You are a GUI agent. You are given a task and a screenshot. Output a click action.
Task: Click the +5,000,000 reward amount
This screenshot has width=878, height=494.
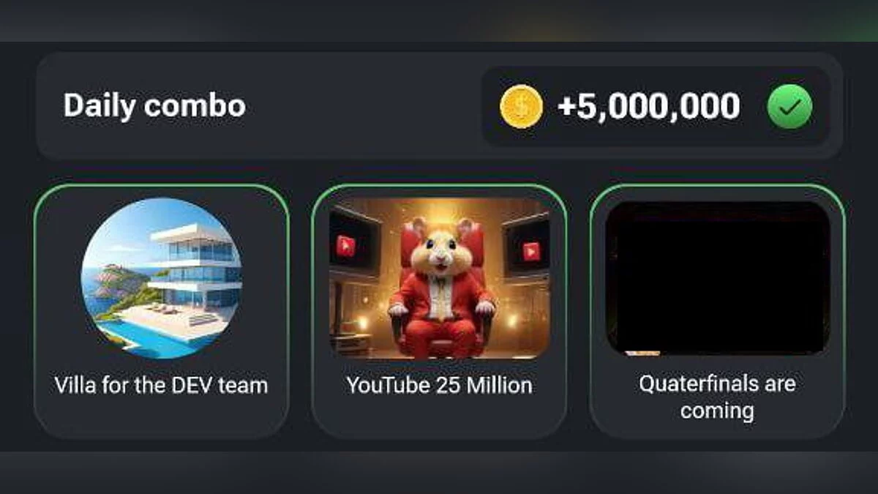pos(648,107)
